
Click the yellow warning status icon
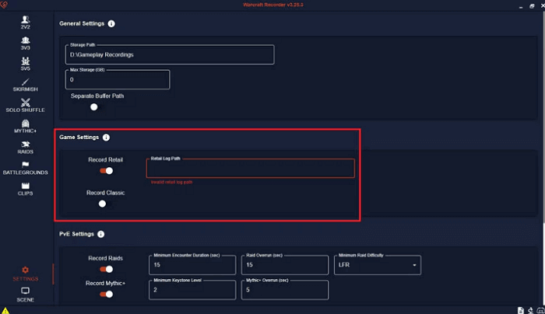click(x=5, y=311)
